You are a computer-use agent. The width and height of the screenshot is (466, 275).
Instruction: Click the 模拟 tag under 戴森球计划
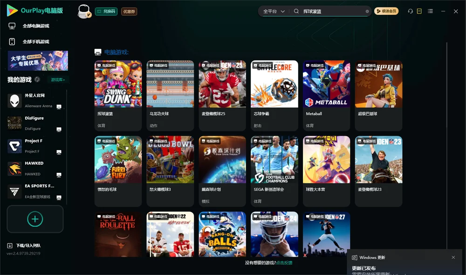[206, 202]
